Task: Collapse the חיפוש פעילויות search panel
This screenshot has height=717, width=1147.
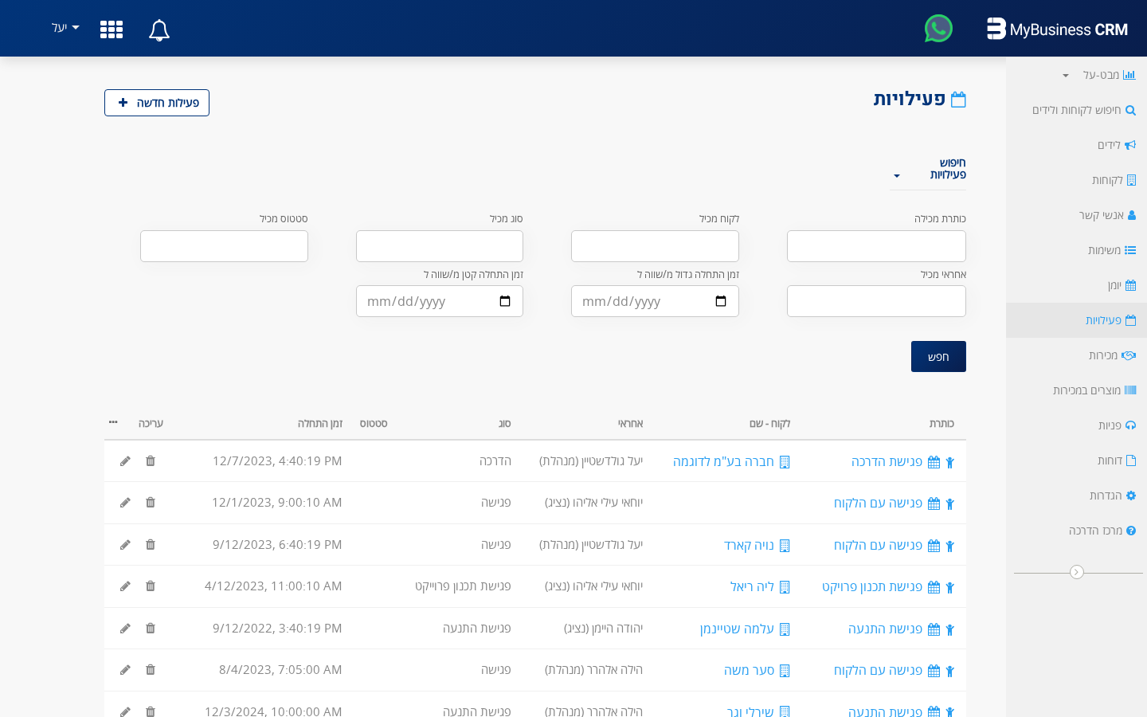Action: [x=929, y=170]
